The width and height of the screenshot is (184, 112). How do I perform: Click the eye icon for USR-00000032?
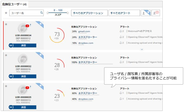11,76
